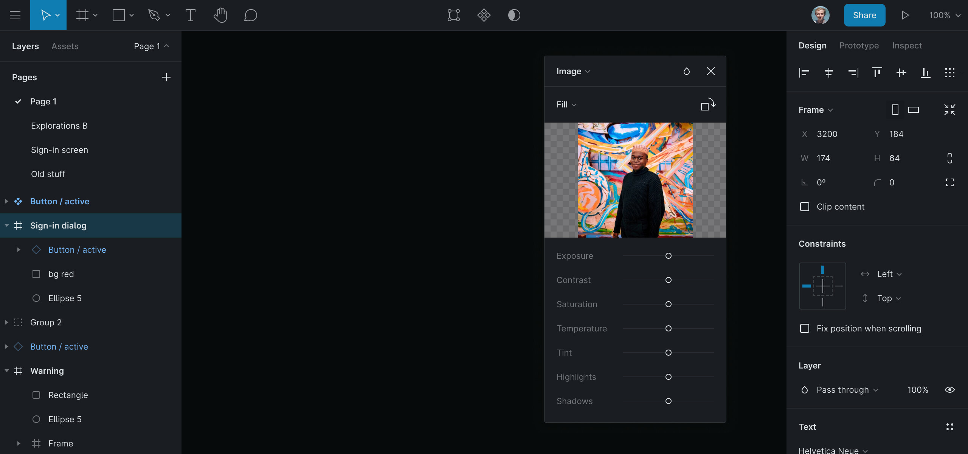The image size is (968, 454).
Task: Open the Fill scale mode dropdown
Action: (x=566, y=104)
